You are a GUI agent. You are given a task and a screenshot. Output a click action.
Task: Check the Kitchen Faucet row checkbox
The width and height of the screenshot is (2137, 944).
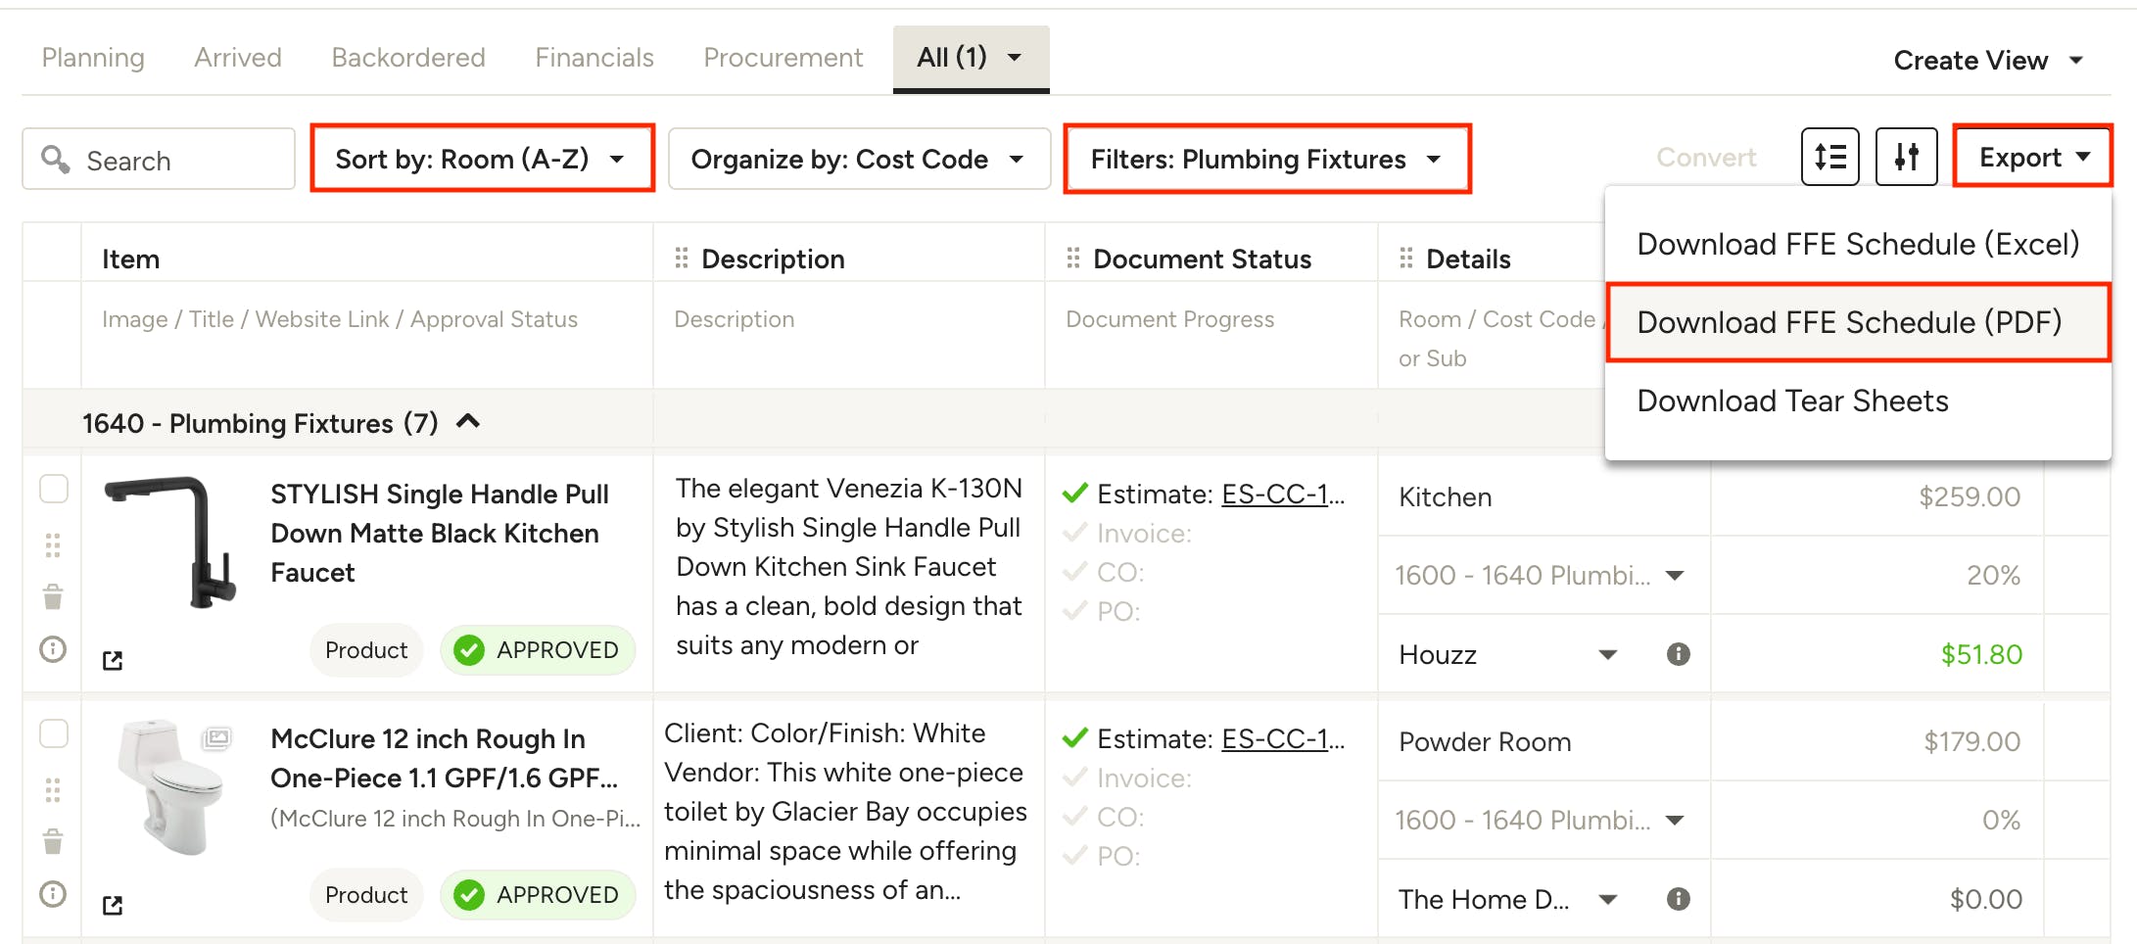click(x=54, y=489)
